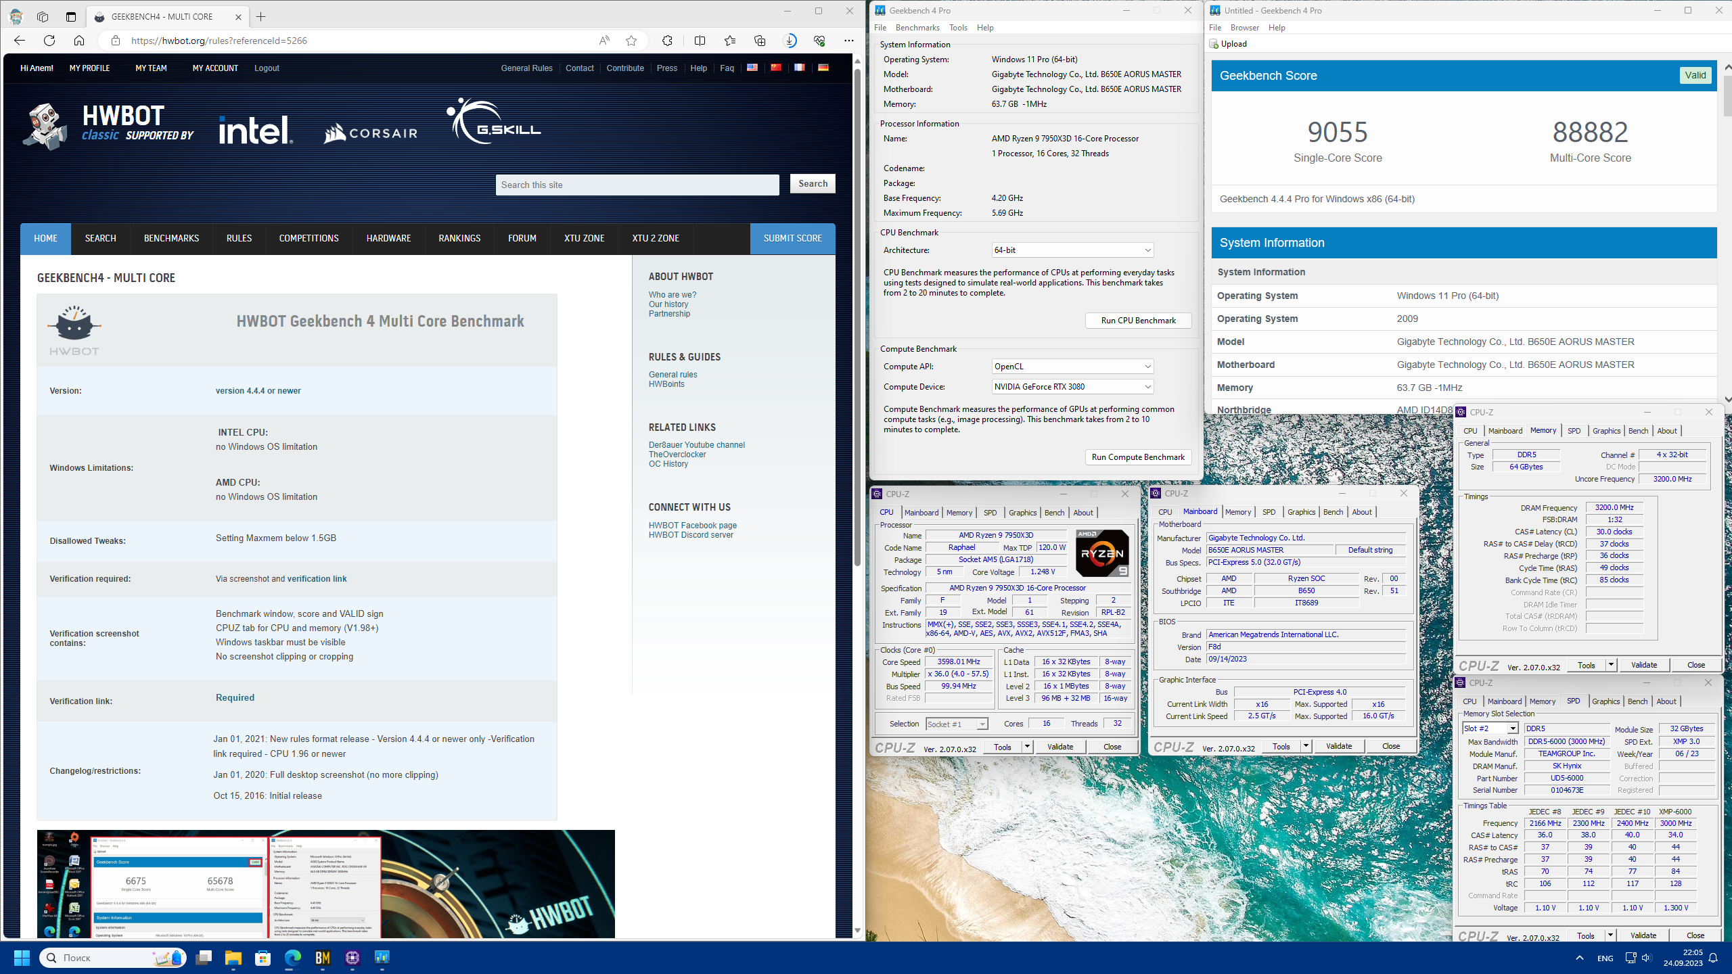Click Valid badge in Geekbench Score
The width and height of the screenshot is (1732, 974).
pyautogui.click(x=1695, y=76)
